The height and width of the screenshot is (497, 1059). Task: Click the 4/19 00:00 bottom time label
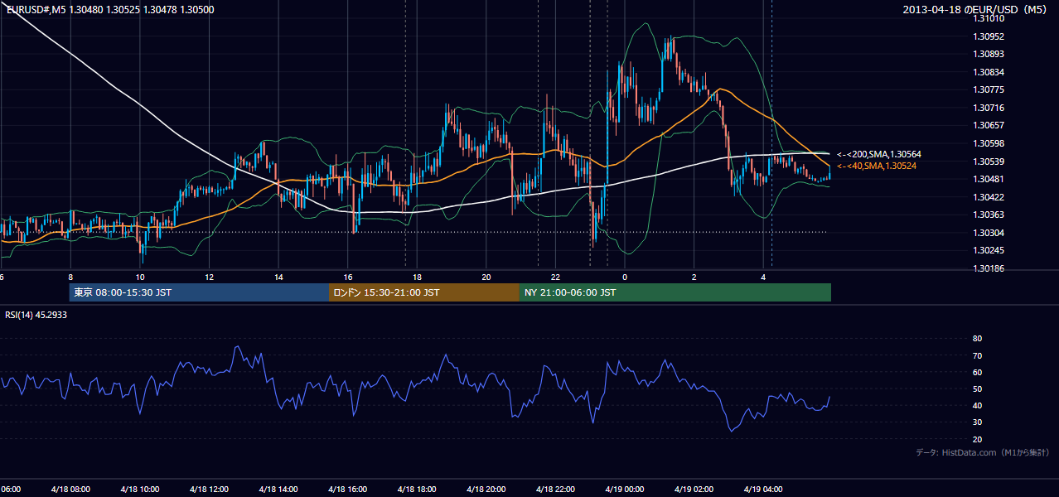coord(625,490)
